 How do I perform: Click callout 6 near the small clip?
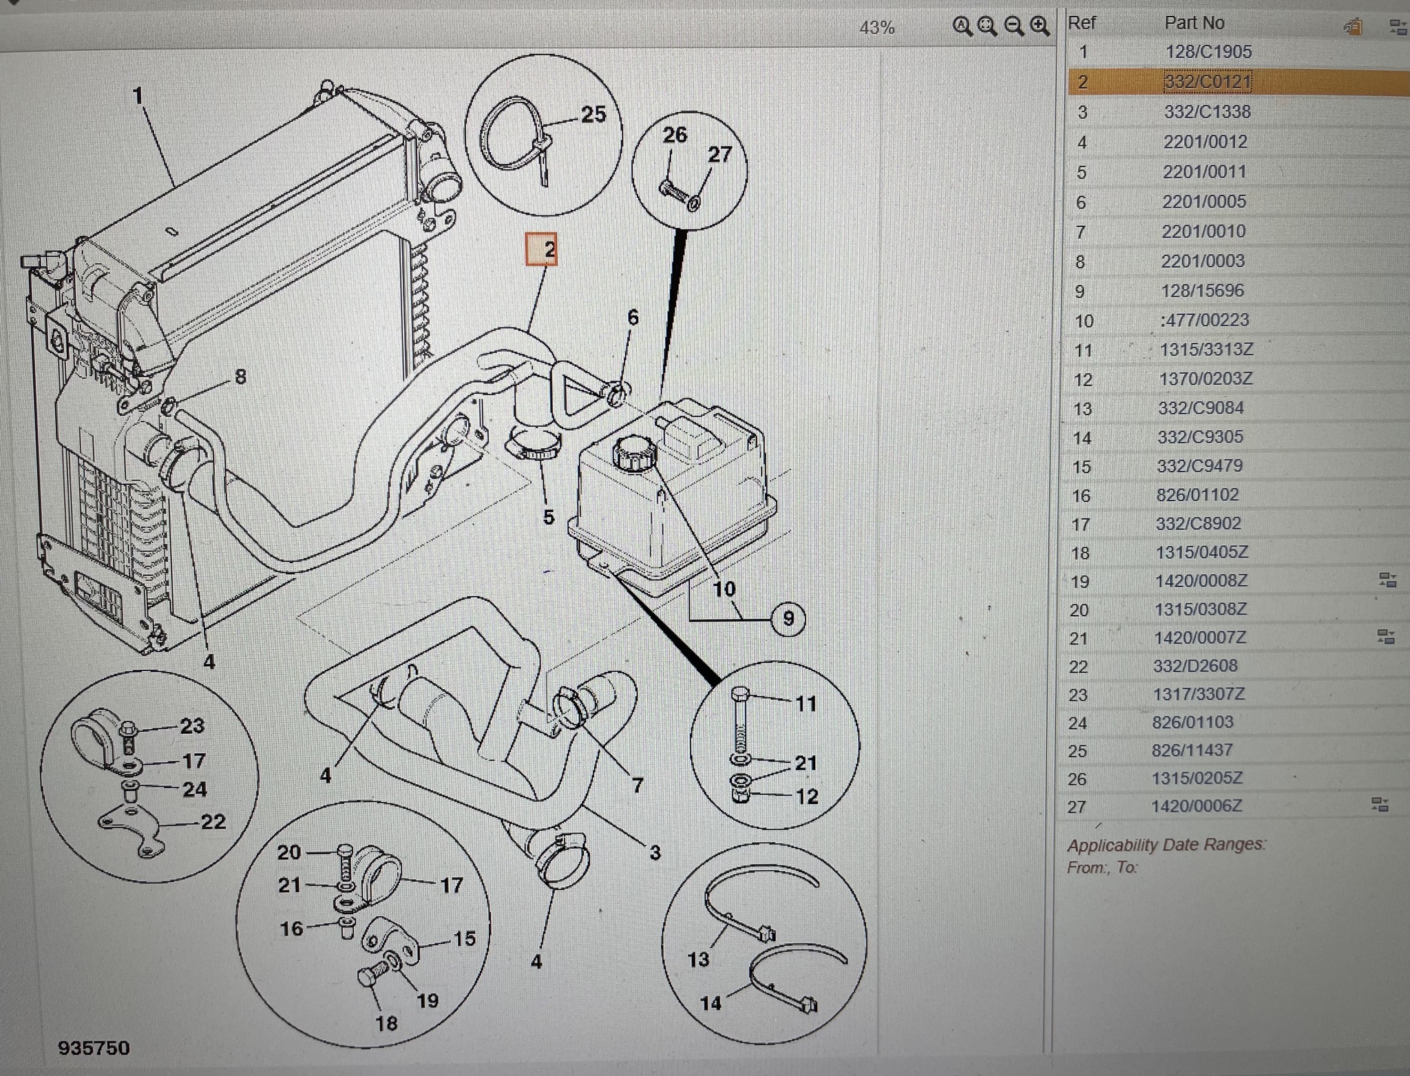(x=633, y=317)
